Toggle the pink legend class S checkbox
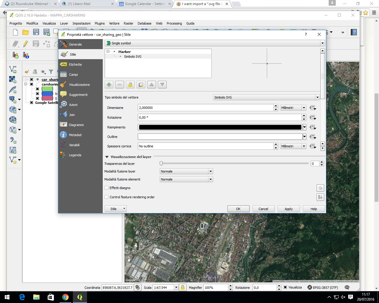379x303 pixels. (37, 98)
